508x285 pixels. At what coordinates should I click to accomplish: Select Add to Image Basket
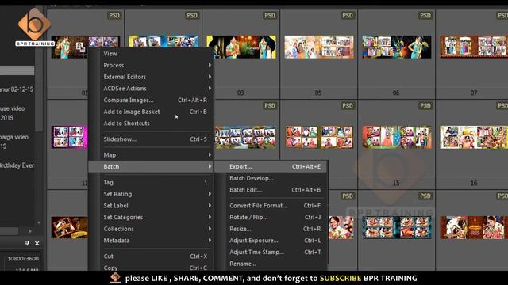151,112
